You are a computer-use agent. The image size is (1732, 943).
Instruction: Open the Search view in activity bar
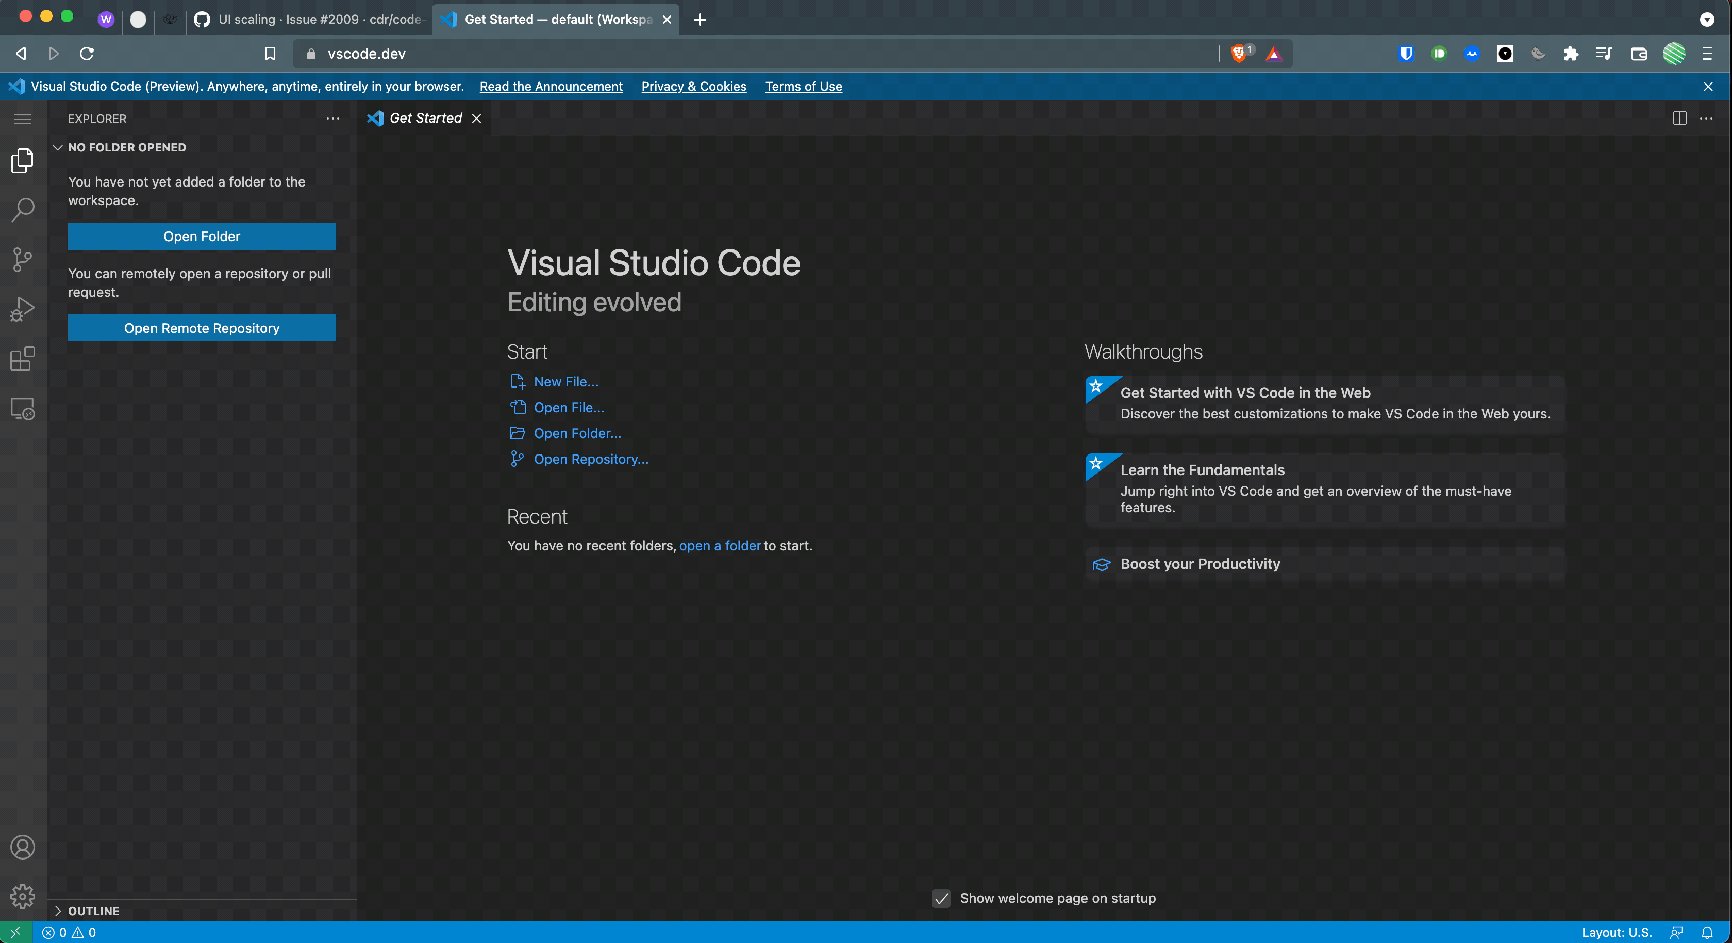(x=23, y=210)
